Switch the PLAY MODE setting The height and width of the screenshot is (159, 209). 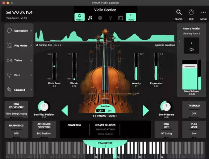point(194,129)
